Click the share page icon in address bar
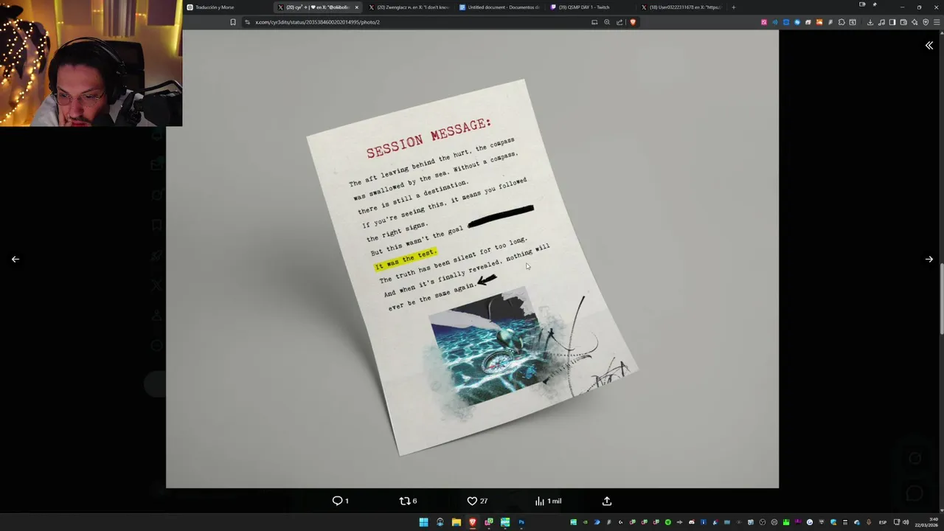This screenshot has width=944, height=531. click(x=619, y=22)
